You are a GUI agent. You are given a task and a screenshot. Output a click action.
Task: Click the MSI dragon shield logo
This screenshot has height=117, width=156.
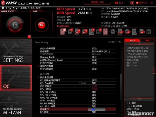[3, 3]
